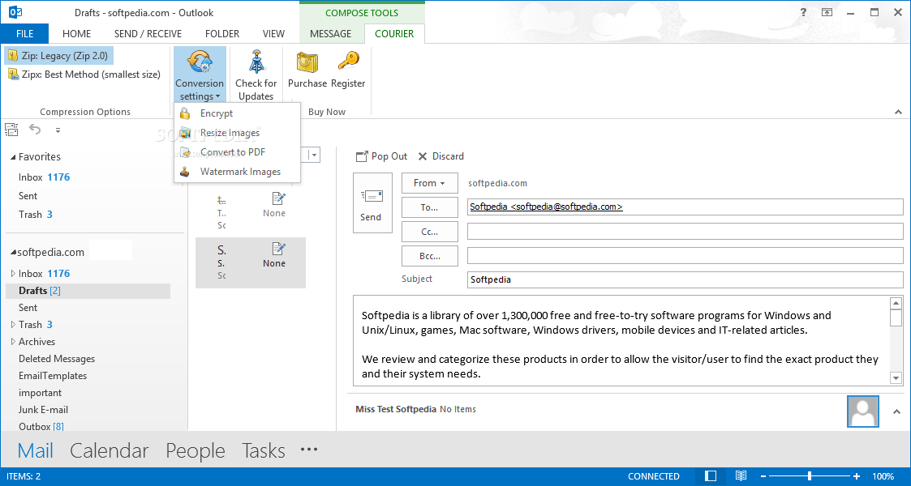Click the Undo quick access icon
911x486 pixels.
pos(36,130)
